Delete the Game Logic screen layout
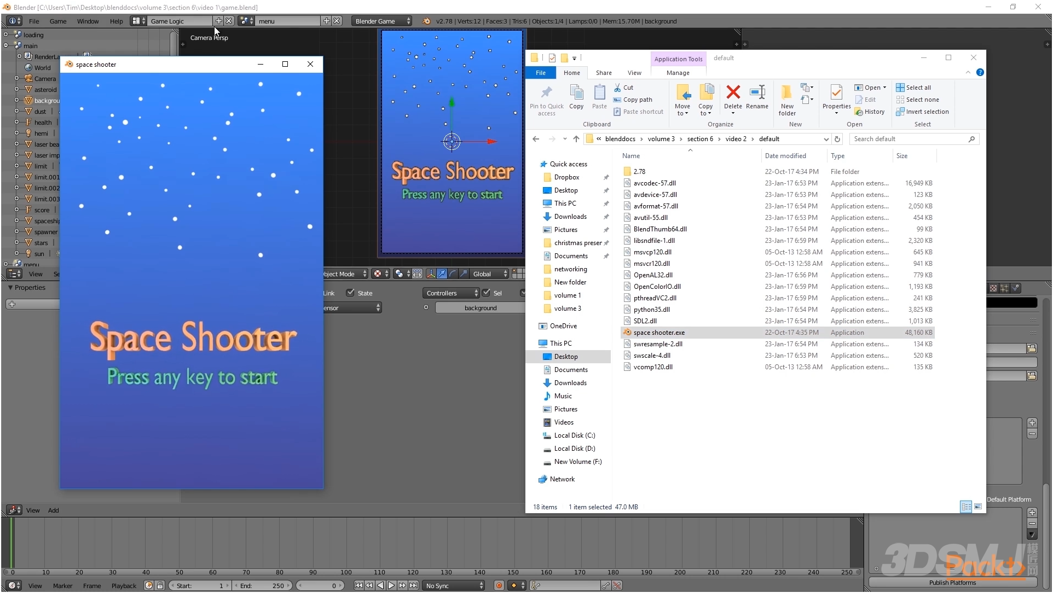Viewport: 1053px width, 593px height. point(229,21)
